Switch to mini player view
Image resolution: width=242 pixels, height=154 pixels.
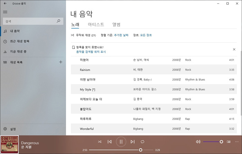[229, 142]
